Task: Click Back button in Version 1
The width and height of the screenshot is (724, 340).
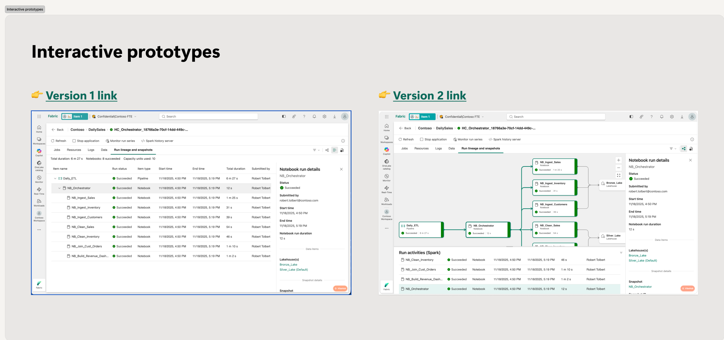Action: [x=58, y=130]
